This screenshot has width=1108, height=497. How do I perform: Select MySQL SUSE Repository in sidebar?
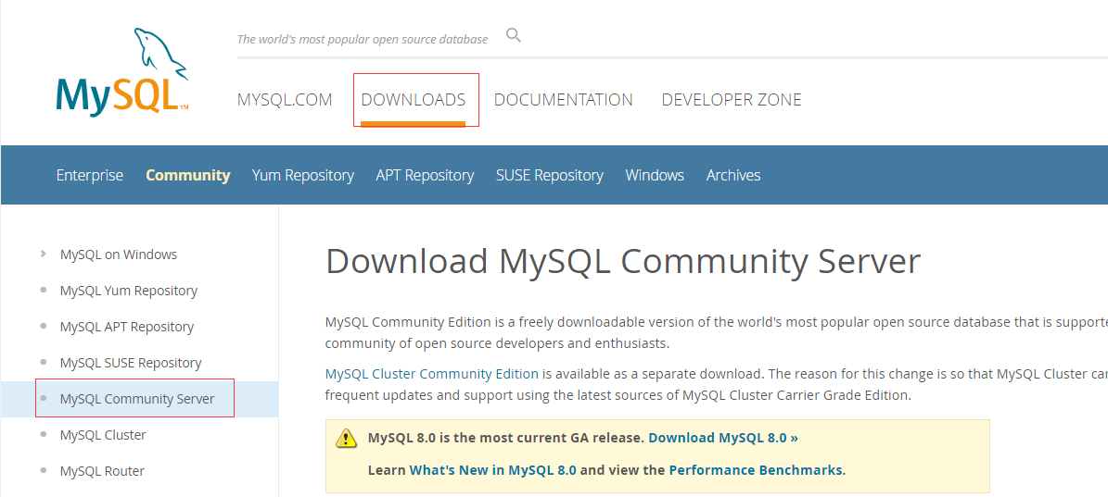tap(131, 363)
